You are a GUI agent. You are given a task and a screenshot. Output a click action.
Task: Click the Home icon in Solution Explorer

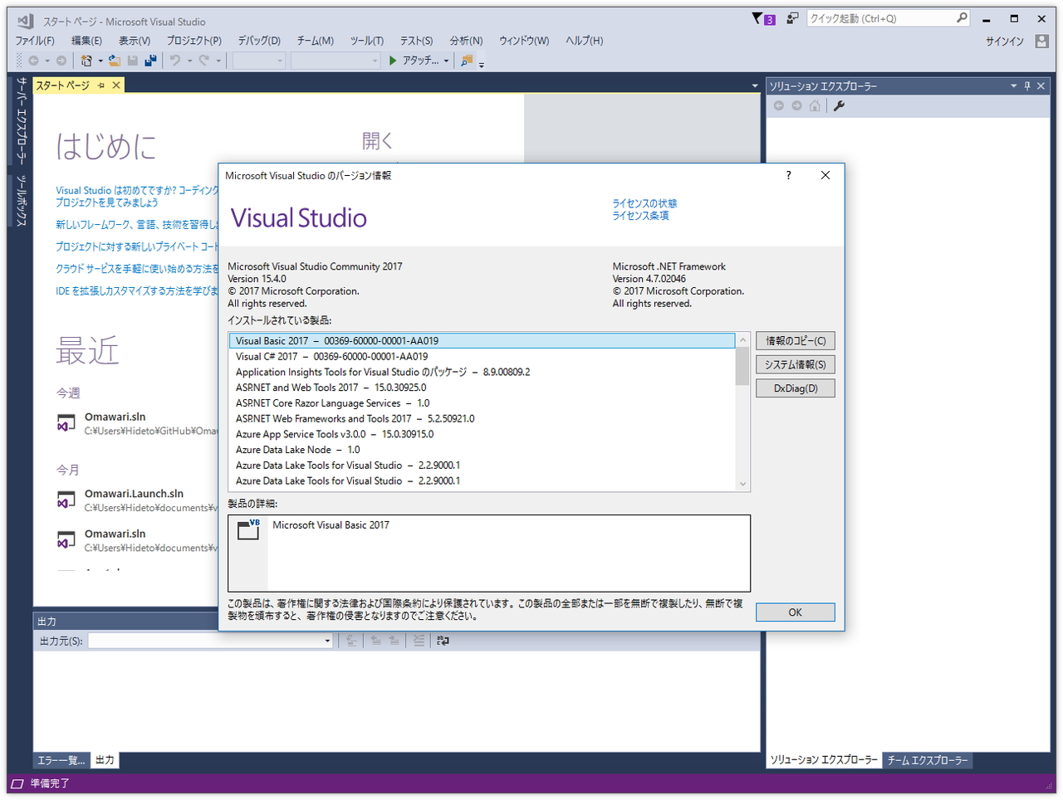tap(815, 105)
